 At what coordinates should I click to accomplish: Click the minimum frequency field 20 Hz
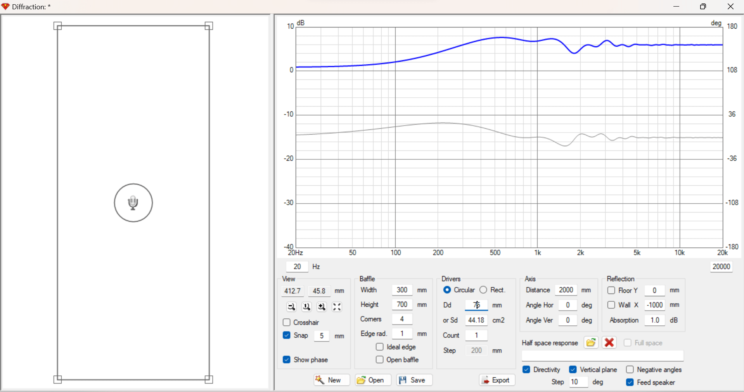pos(297,267)
